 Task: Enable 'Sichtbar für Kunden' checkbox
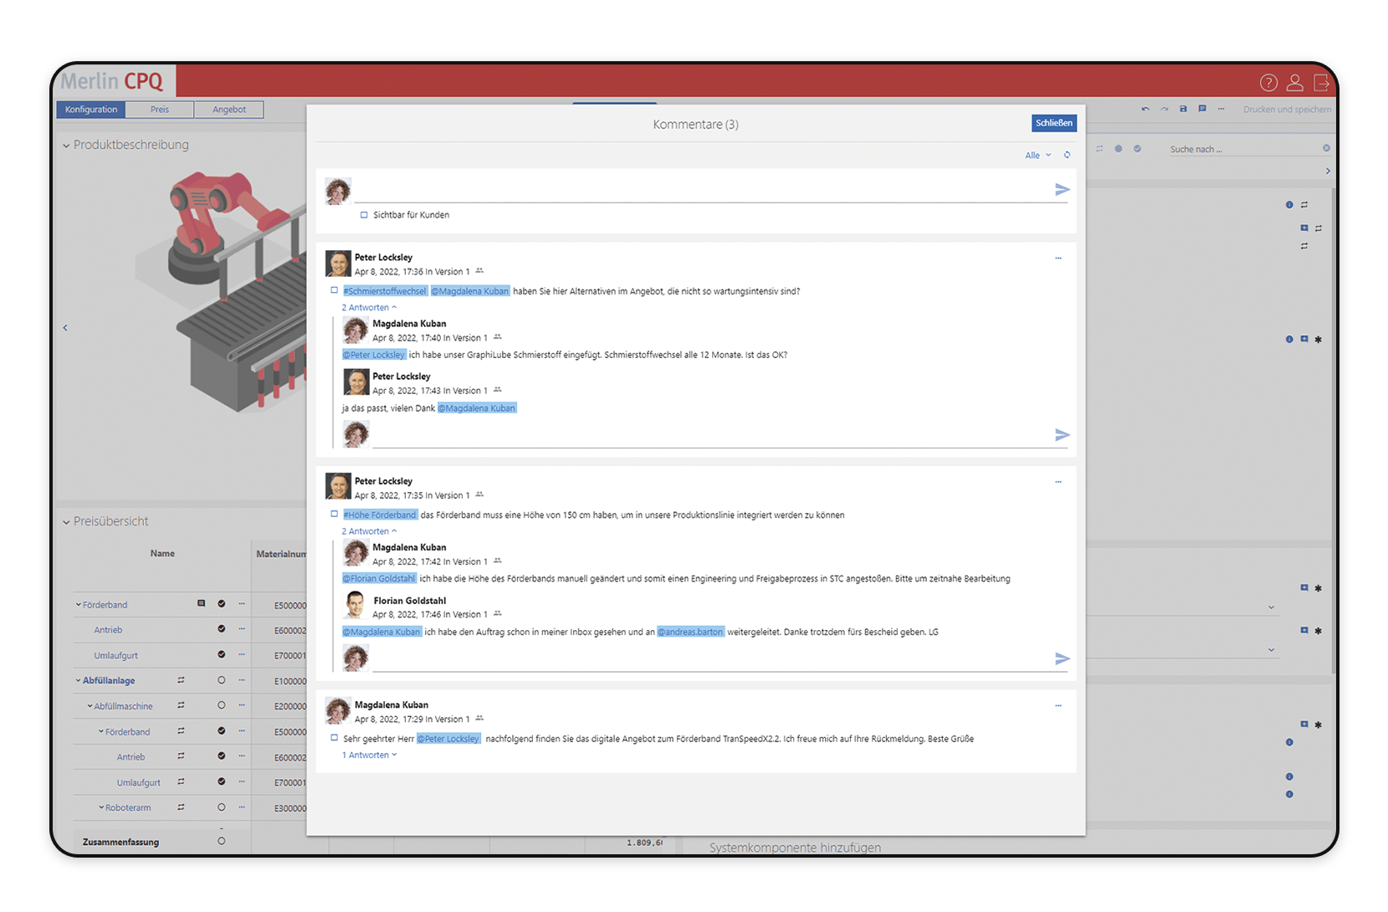point(364,215)
